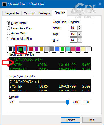Select the Ekran Arka Planı radio button
The height and width of the screenshot is (125, 104).
[x=9, y=28]
